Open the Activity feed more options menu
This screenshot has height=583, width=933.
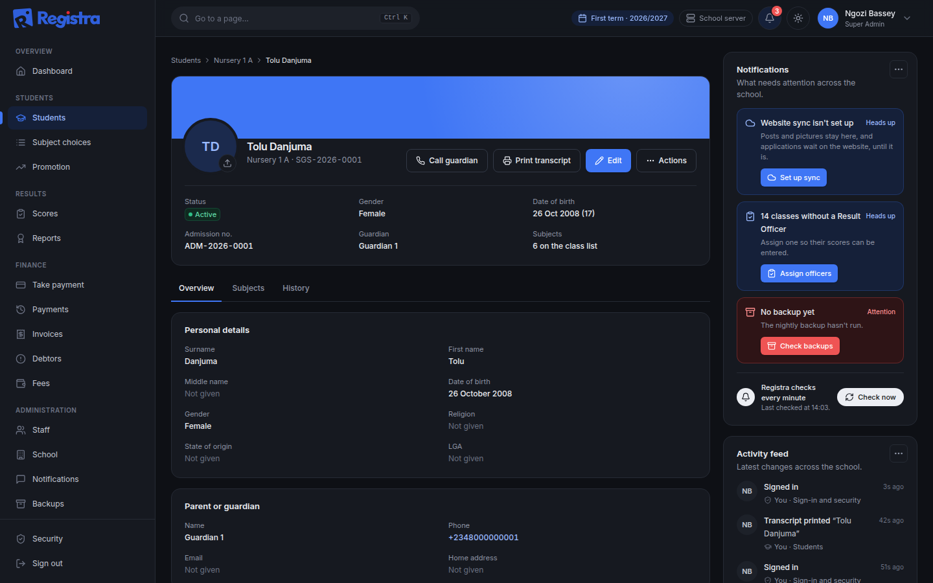[x=899, y=453]
